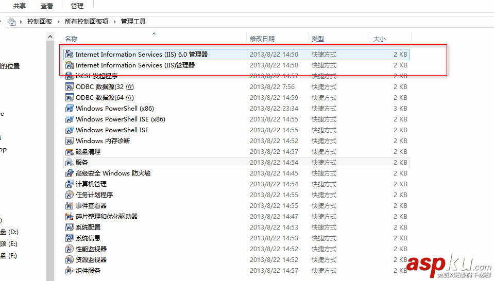This screenshot has width=494, height=281.
Task: Click the navigation pane scroll-up arrow
Action: 50,37
